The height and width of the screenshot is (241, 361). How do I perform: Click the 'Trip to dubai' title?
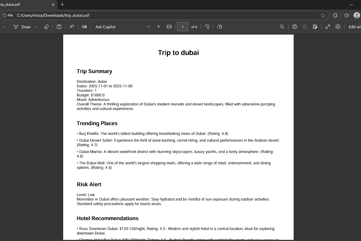(178, 53)
